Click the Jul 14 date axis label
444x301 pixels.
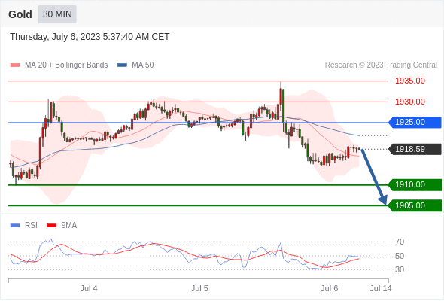click(381, 288)
